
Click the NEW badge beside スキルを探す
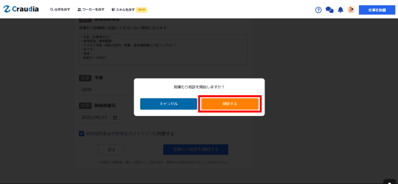[141, 10]
